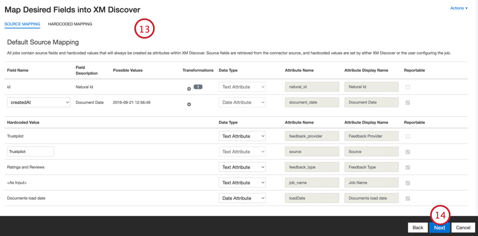
Task: Open transformations gear for createdAt field
Action: (x=189, y=105)
